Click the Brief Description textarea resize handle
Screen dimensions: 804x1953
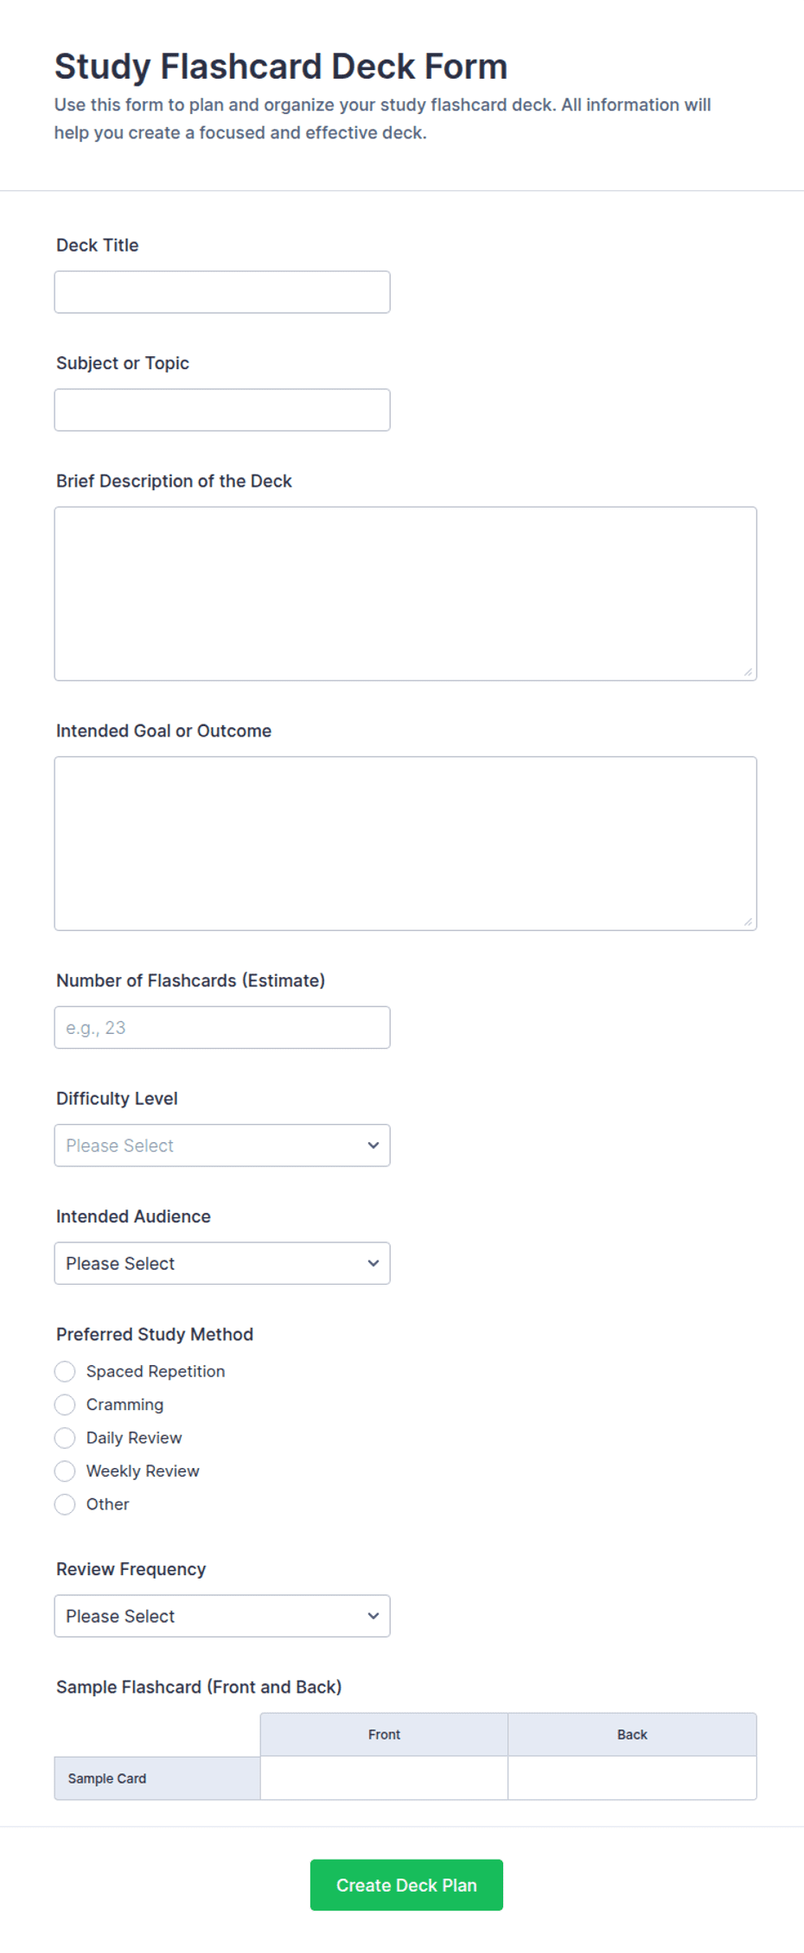pyautogui.click(x=748, y=672)
